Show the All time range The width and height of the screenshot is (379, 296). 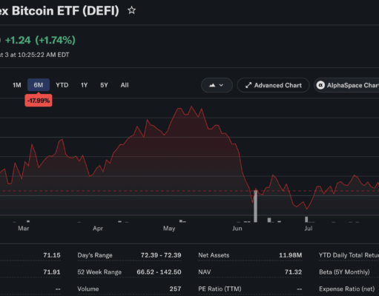pyautogui.click(x=125, y=85)
